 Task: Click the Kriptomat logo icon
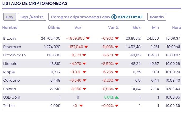pyautogui.click(x=114, y=17)
